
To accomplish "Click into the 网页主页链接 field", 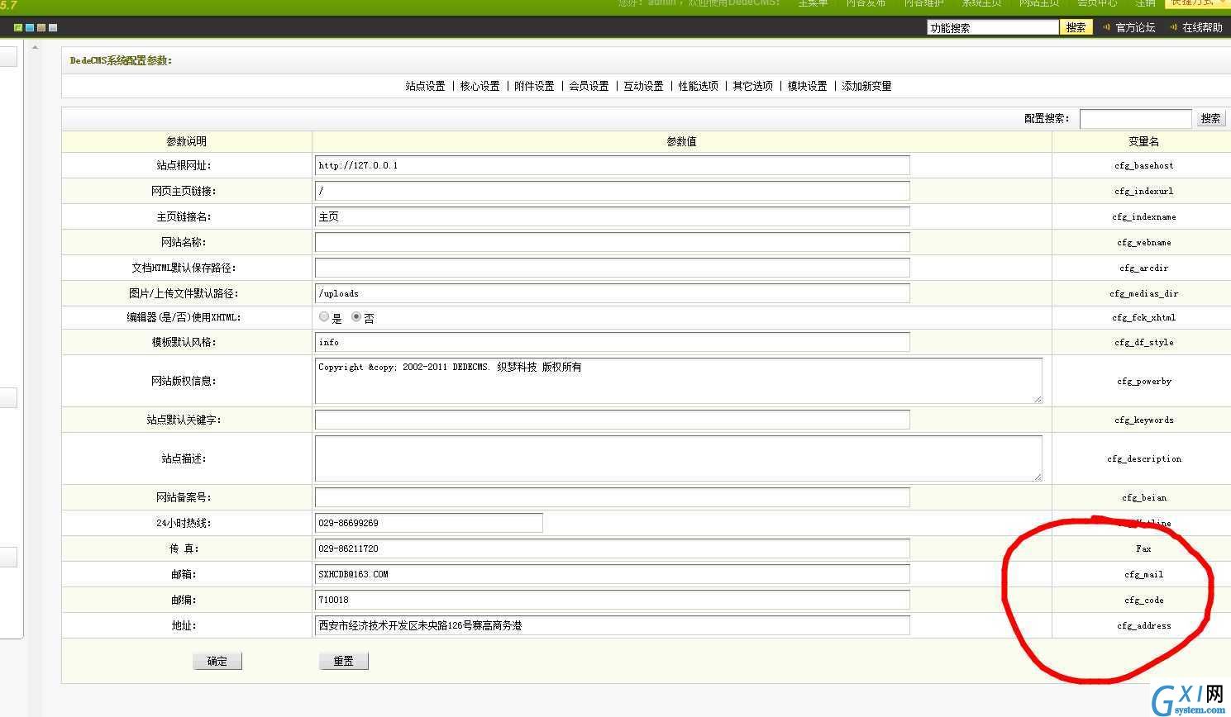I will tap(612, 191).
